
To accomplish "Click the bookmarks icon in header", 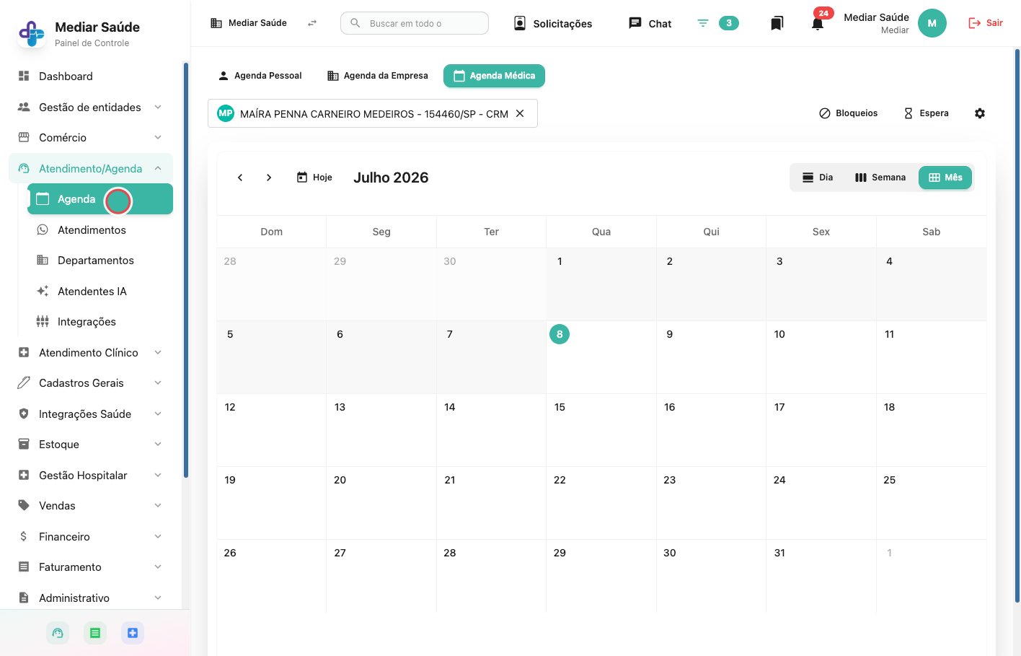I will pyautogui.click(x=777, y=24).
